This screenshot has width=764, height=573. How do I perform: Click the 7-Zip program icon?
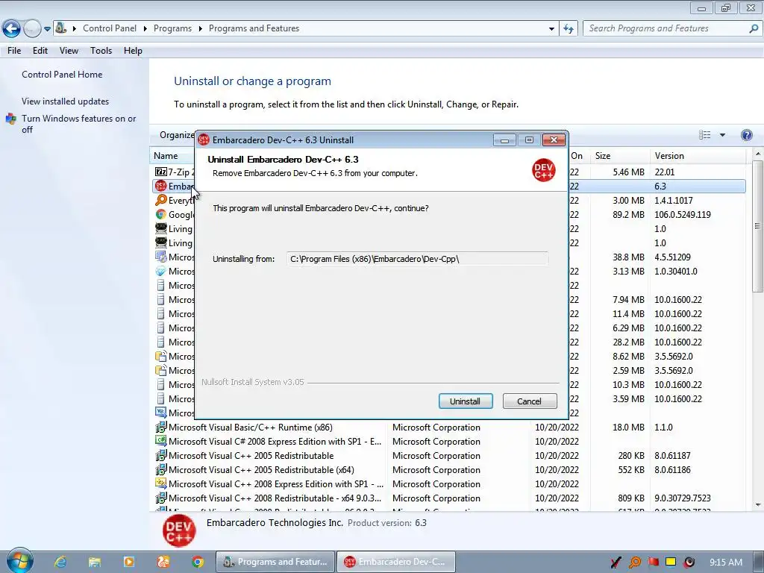pos(161,172)
